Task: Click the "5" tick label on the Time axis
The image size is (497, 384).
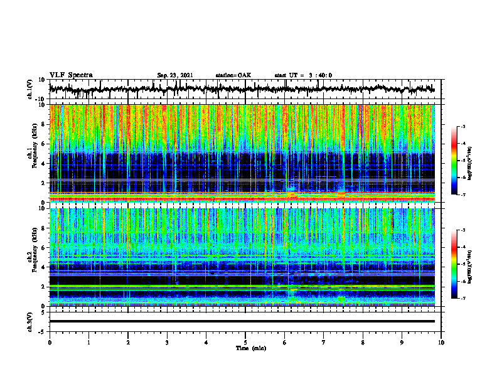Action: tap(245, 343)
